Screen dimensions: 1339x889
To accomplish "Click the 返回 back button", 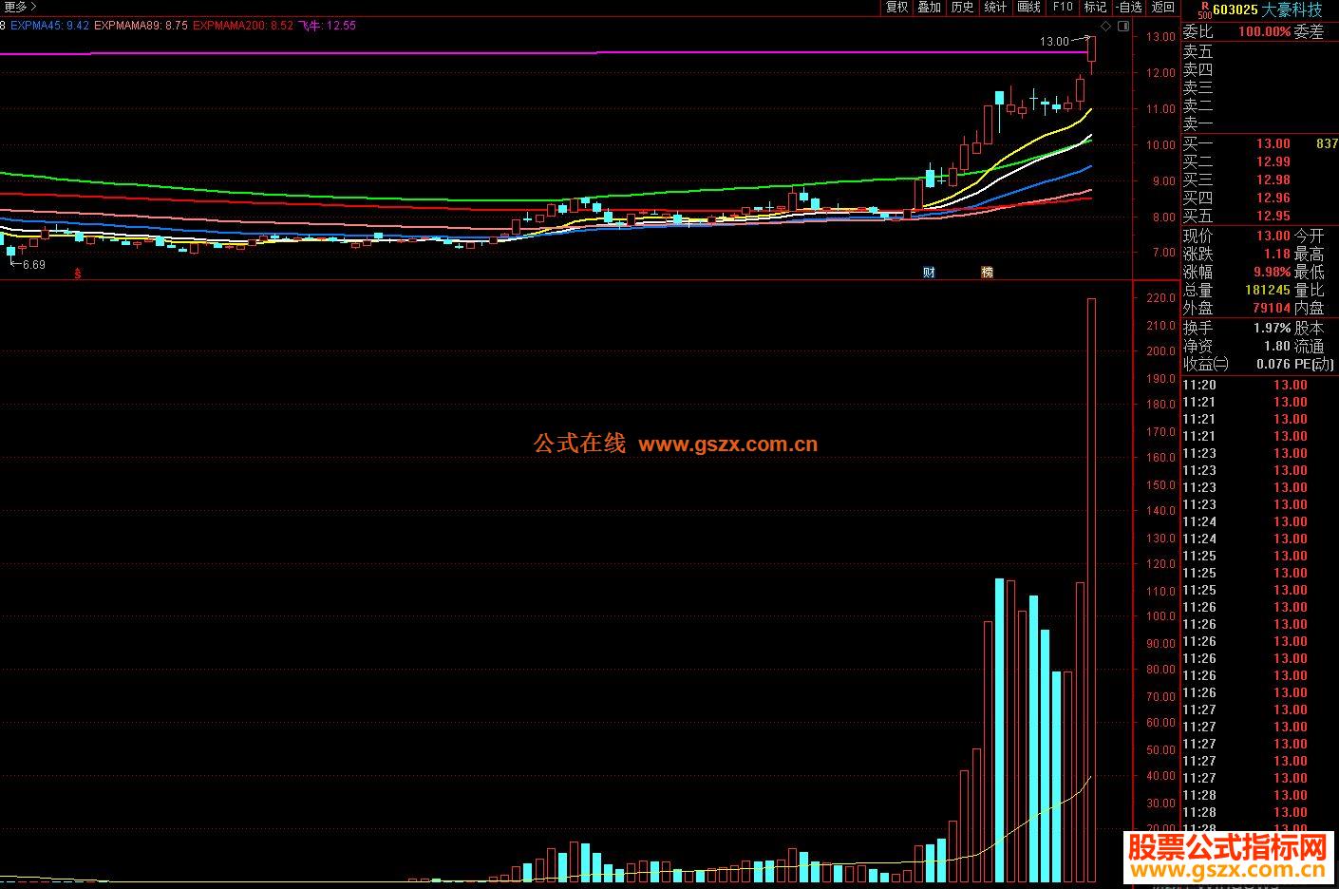I will [1162, 8].
